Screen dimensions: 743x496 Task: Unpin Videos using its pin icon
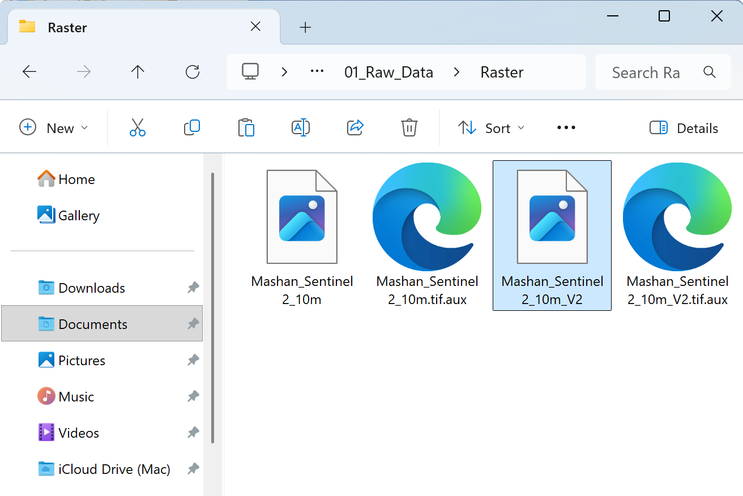(x=193, y=433)
